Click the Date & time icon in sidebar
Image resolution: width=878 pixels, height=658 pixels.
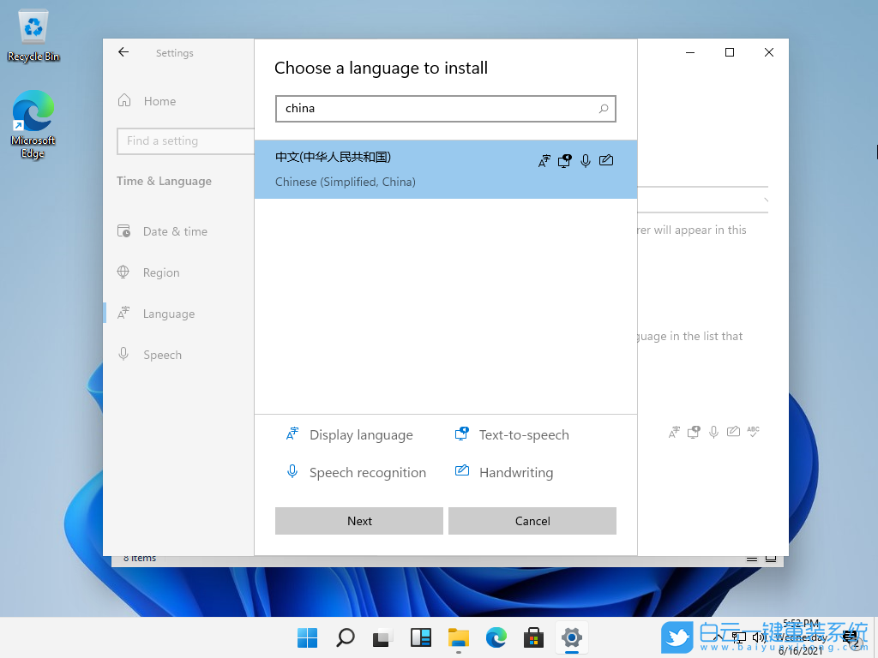tap(125, 231)
